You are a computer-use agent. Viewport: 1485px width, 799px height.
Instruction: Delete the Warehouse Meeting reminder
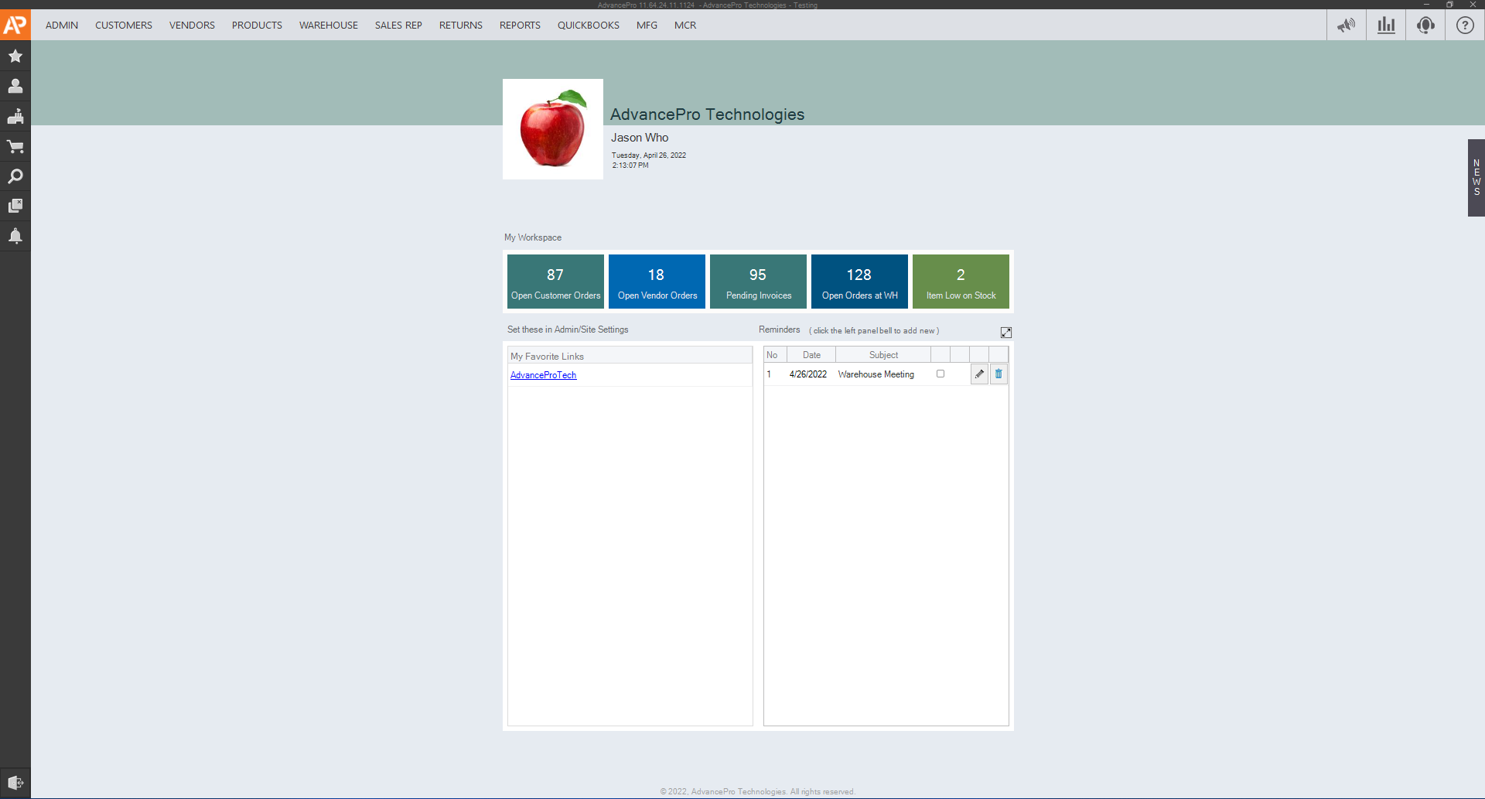pyautogui.click(x=999, y=374)
